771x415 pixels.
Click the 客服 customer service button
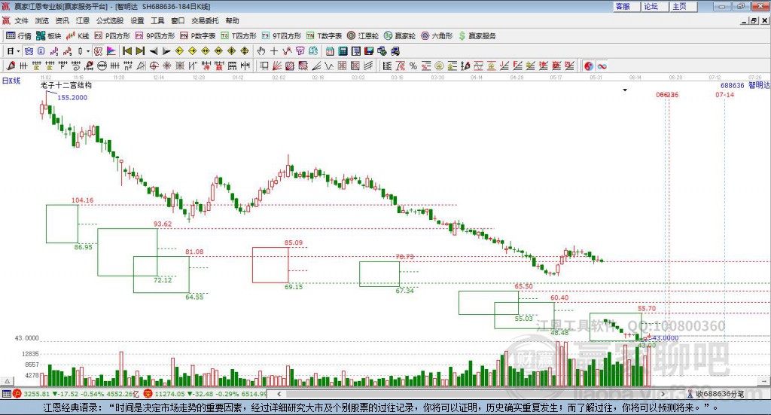(x=626, y=6)
